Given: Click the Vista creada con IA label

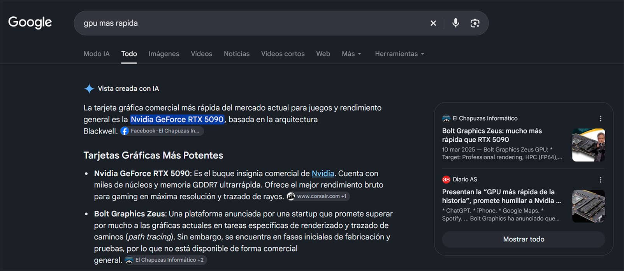Looking at the screenshot, I should 128,89.
